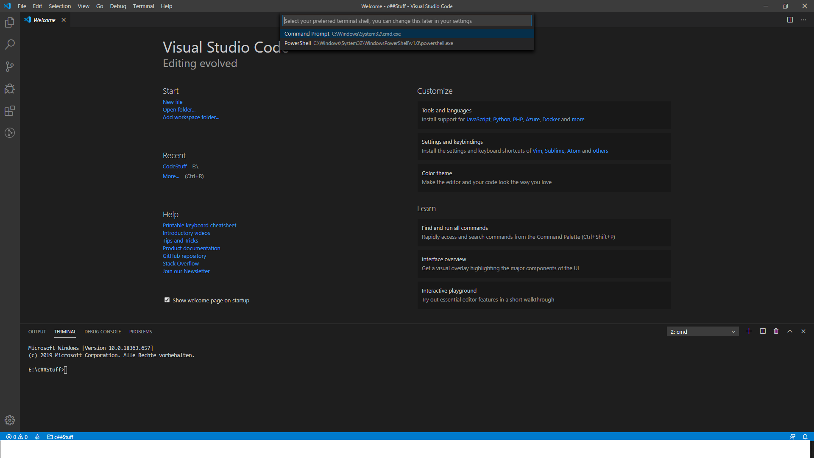Screen dimensions: 814x458
Task: Open the Search view in activity bar
Action: coord(9,45)
